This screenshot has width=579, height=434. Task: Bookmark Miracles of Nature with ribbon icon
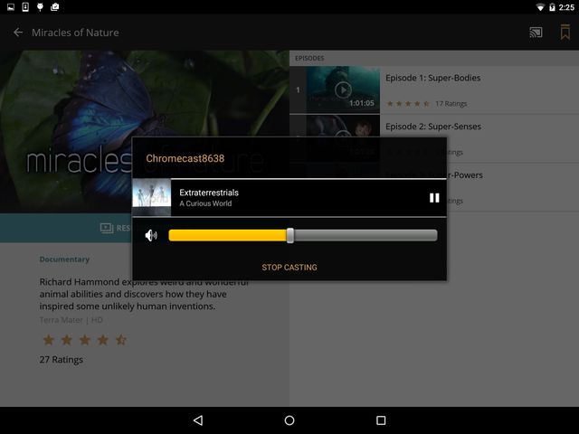click(565, 33)
